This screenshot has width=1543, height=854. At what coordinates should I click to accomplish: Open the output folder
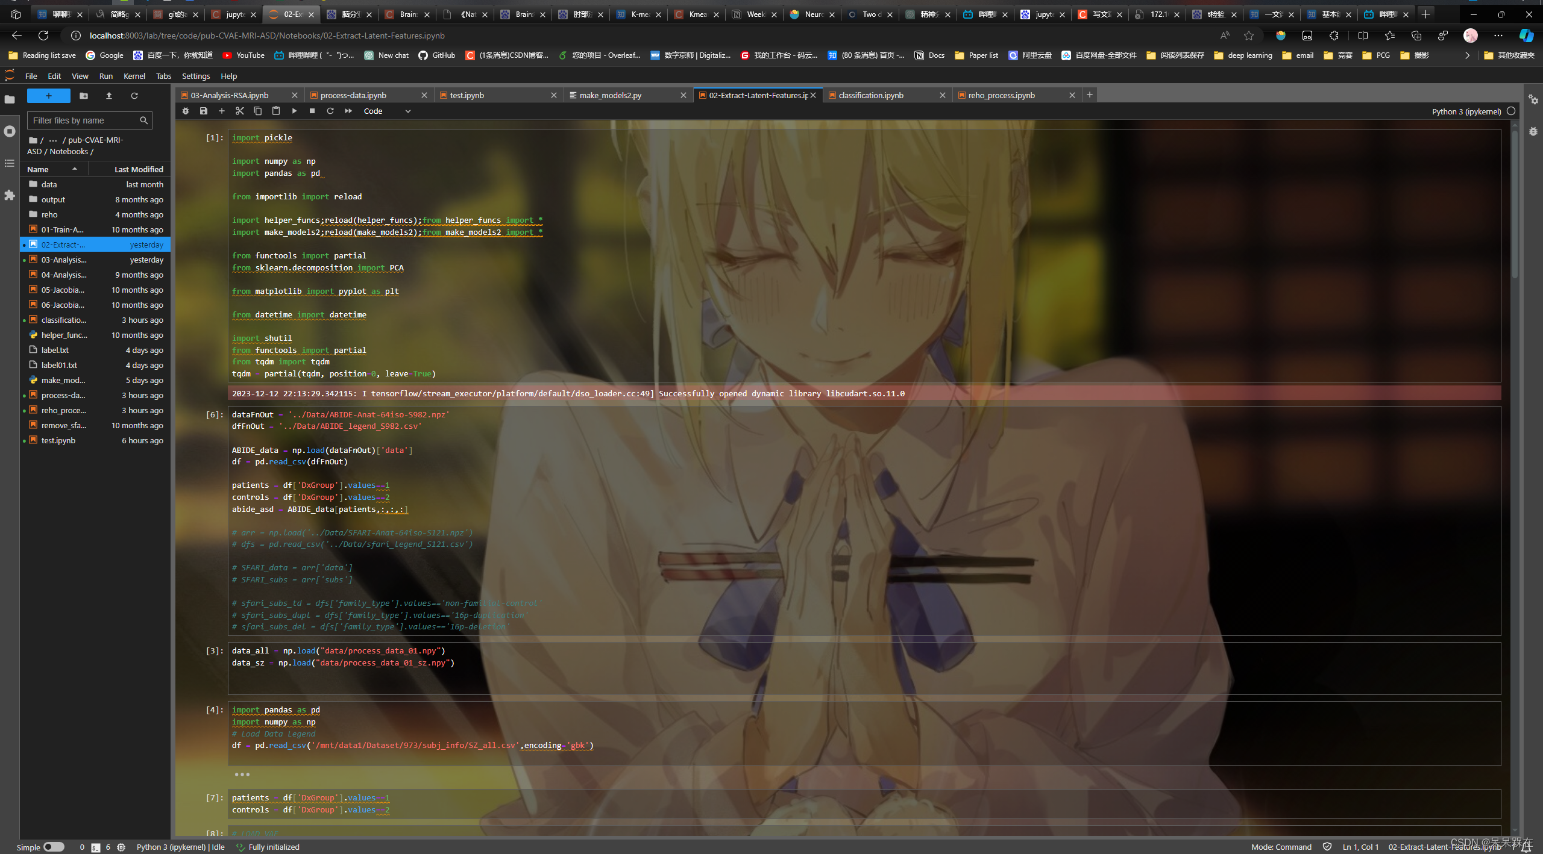(96, 199)
